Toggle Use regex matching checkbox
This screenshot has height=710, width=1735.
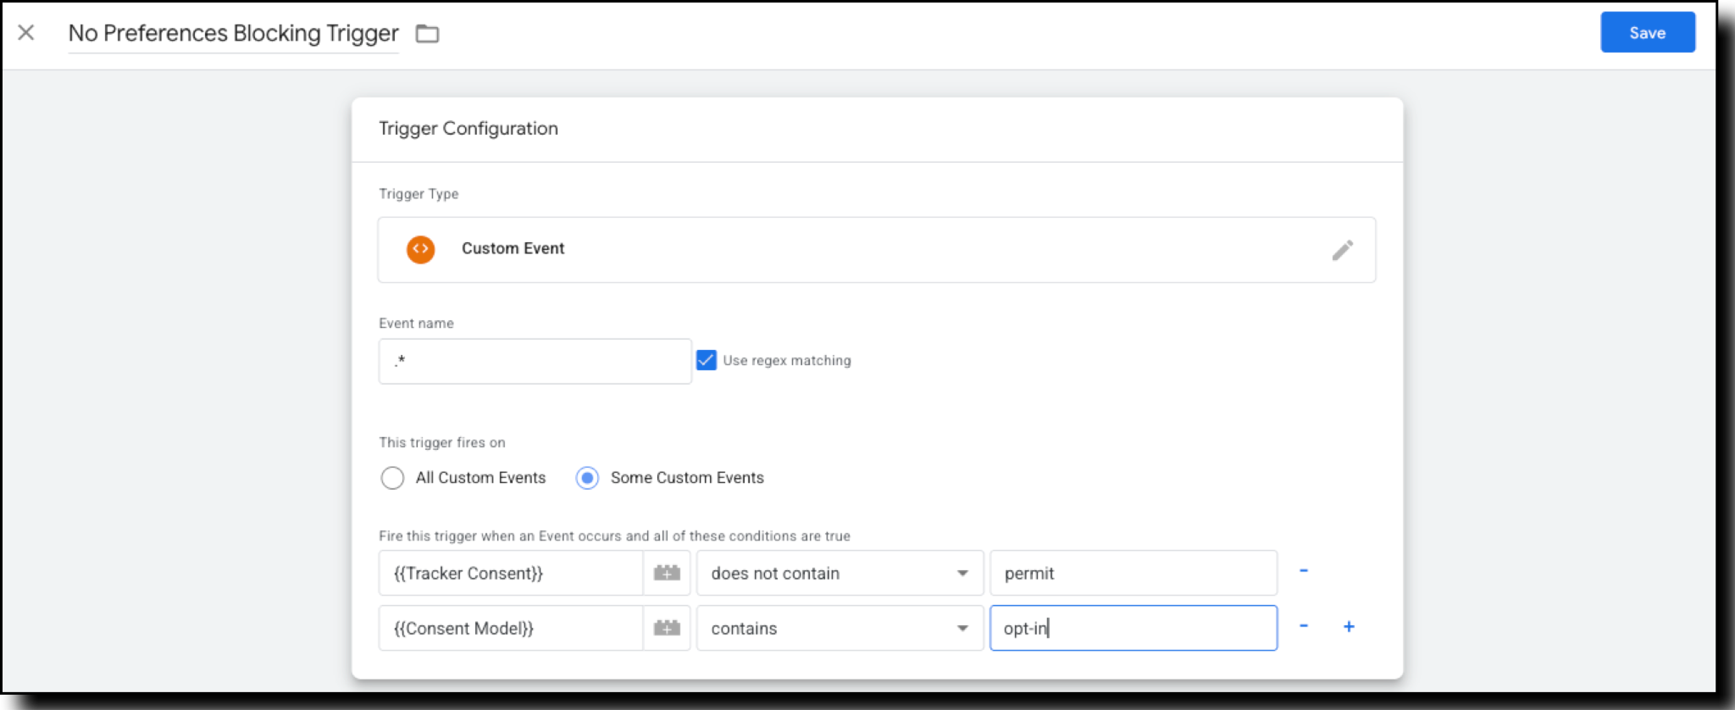click(706, 360)
